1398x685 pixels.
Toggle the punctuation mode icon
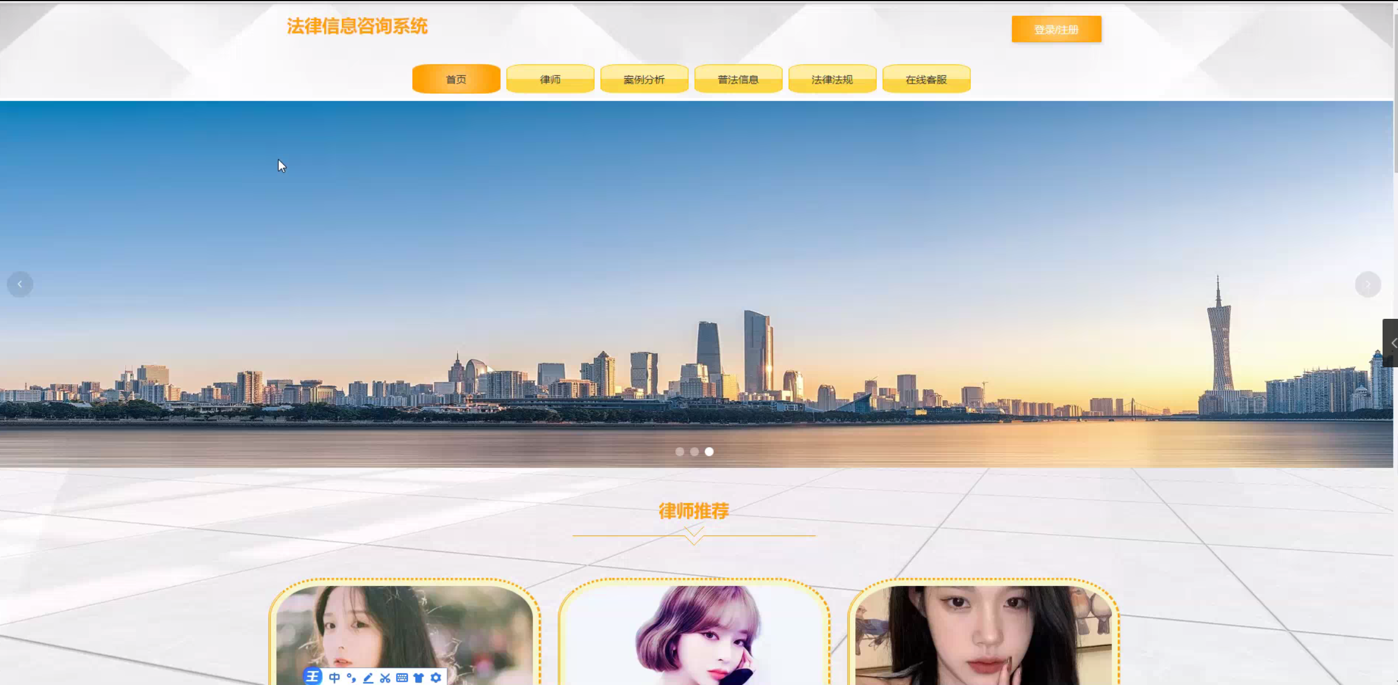(x=351, y=677)
